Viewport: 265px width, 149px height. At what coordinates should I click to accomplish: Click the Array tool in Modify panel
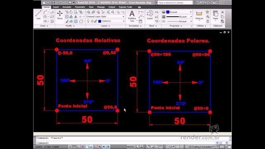point(76,21)
